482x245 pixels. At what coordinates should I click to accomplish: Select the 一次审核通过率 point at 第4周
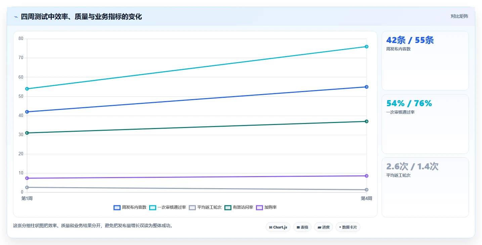coord(366,47)
